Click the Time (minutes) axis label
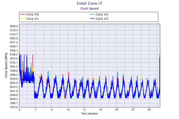The image size is (179, 119). click(89, 114)
